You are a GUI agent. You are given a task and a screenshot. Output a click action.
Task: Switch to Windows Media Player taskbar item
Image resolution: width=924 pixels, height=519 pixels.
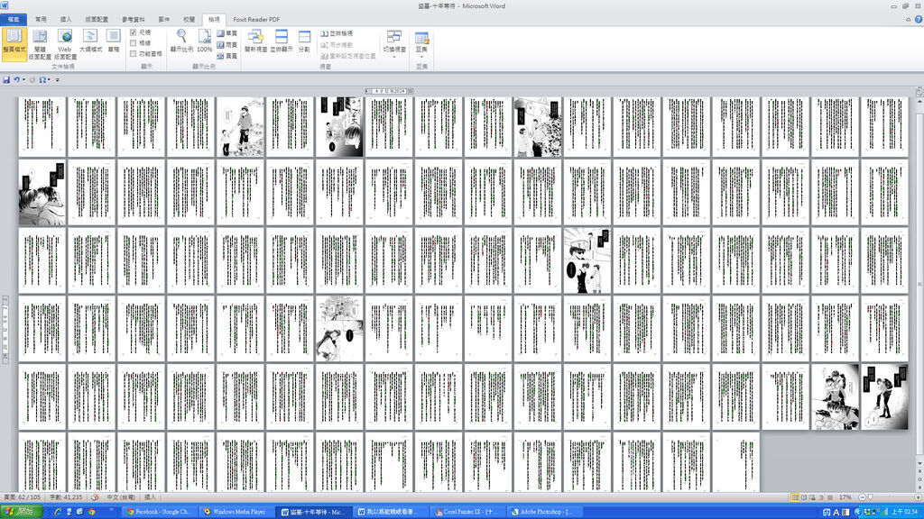(x=235, y=512)
